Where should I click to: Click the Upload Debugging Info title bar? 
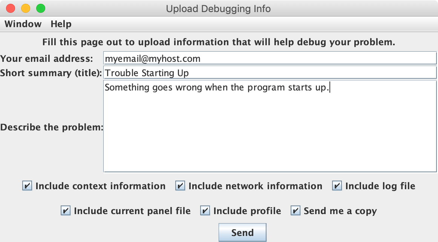(219, 8)
